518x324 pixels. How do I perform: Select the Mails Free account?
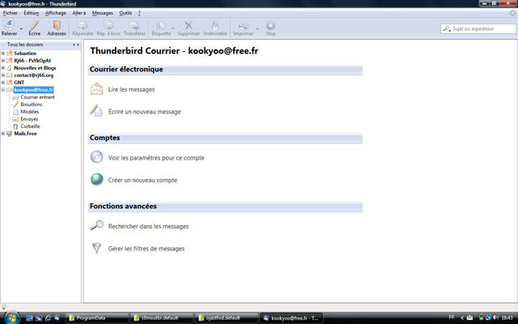point(25,134)
